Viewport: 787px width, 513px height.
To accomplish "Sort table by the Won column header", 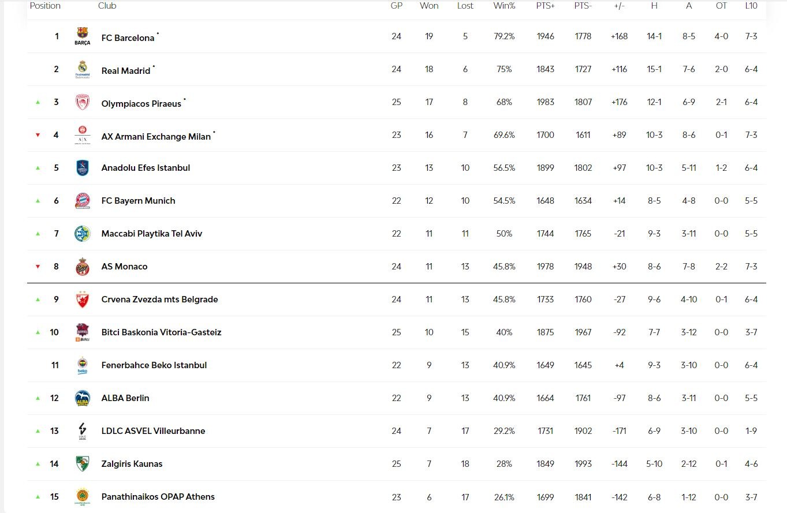I will 429,6.
